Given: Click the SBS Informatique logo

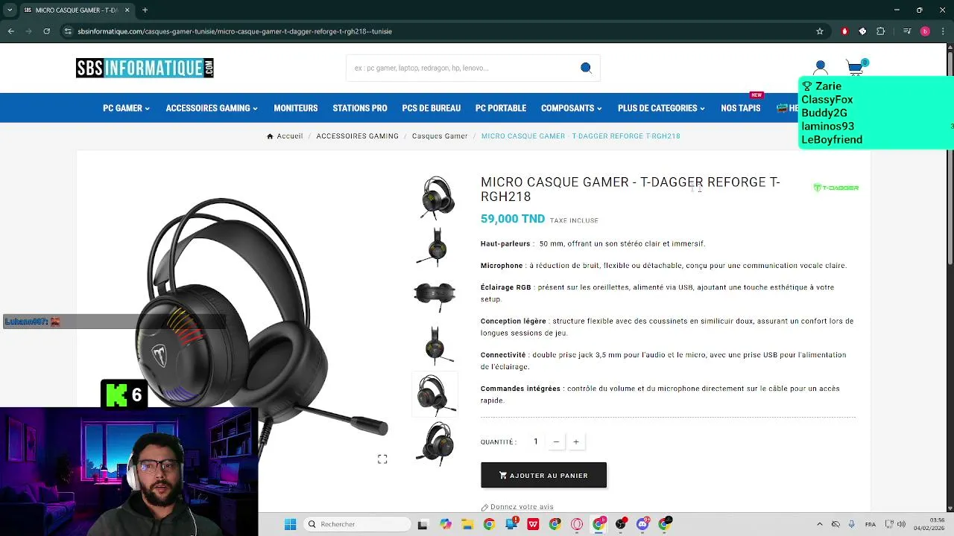Looking at the screenshot, I should (145, 68).
